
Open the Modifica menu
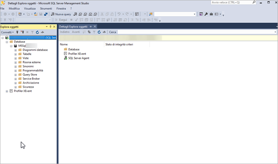[x=14, y=9]
